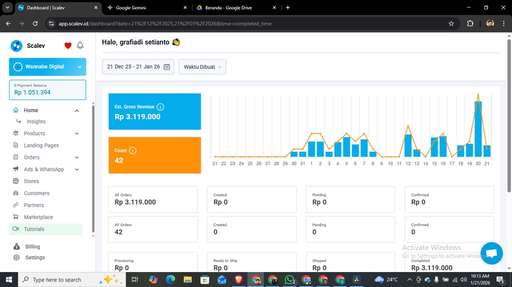Open the E-Payment Balance box
The image size is (512, 287).
point(47,89)
